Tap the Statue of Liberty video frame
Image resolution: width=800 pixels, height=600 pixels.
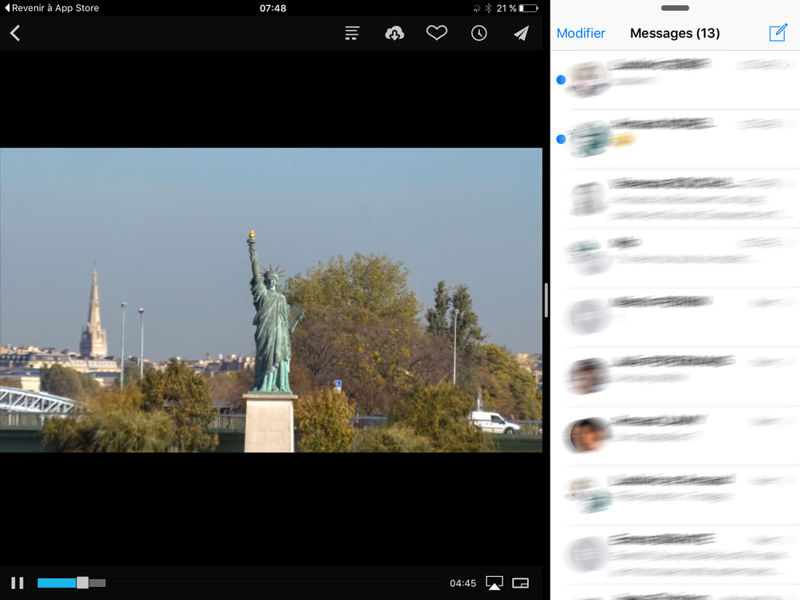pos(271,300)
